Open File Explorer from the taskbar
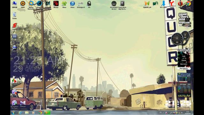The image size is (204, 115). tap(27, 113)
